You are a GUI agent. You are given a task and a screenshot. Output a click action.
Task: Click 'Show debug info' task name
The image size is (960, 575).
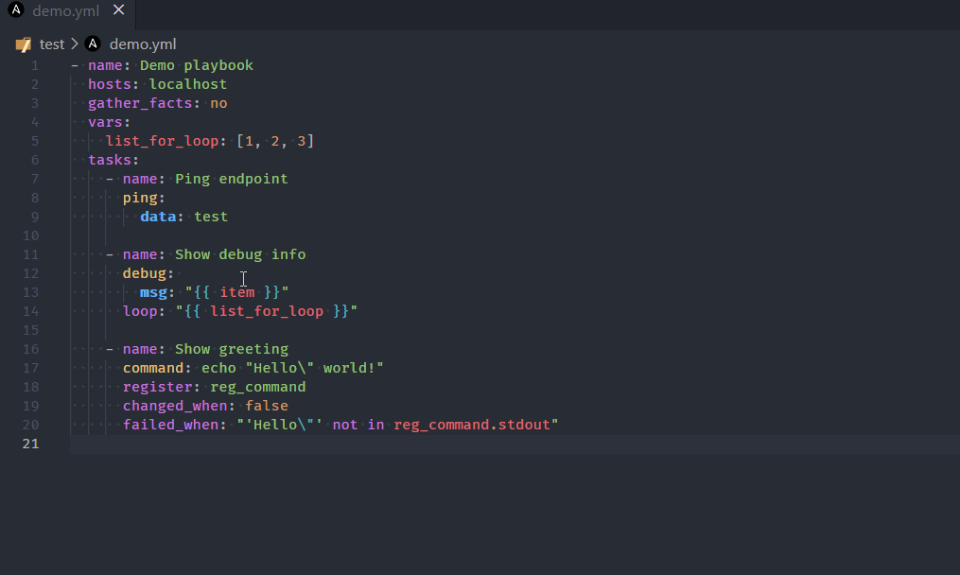240,254
